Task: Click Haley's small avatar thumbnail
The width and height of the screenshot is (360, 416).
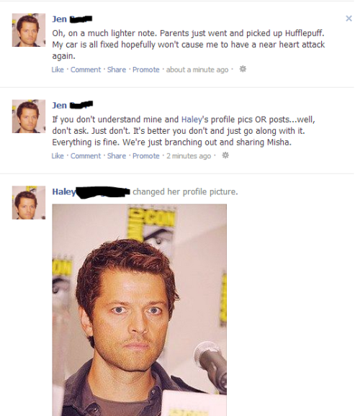Action: tap(29, 202)
